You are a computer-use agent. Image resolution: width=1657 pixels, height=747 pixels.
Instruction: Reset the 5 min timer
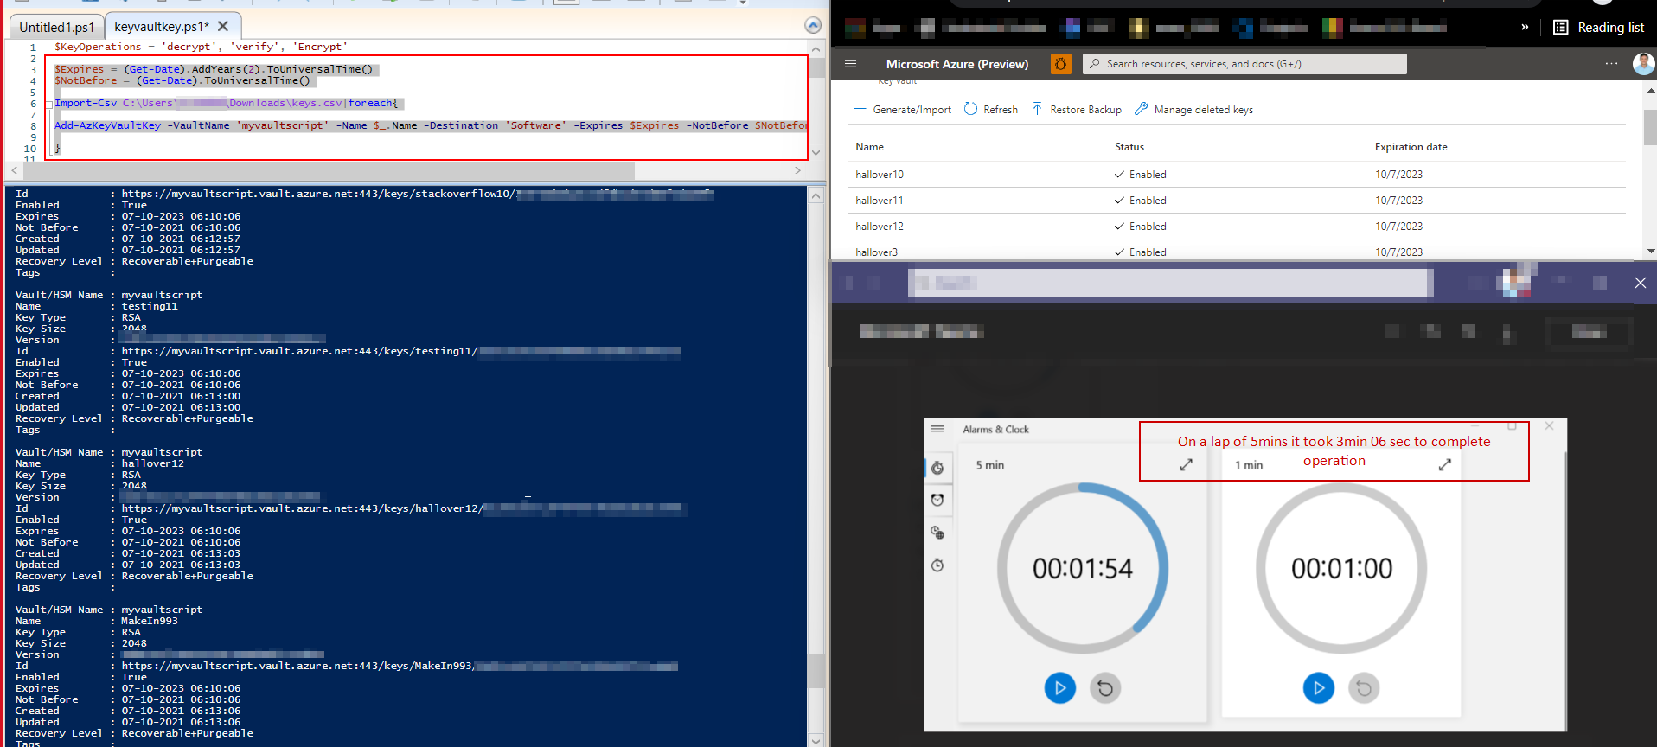(1105, 688)
